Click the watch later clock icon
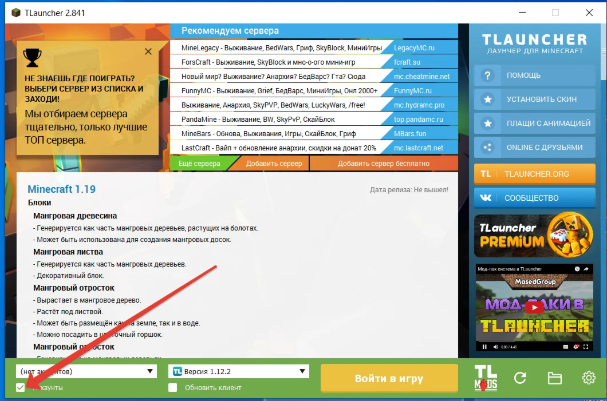 tap(577, 269)
